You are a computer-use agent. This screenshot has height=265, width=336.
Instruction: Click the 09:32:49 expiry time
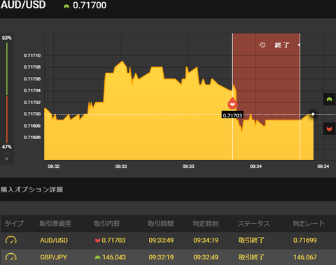[206, 257]
